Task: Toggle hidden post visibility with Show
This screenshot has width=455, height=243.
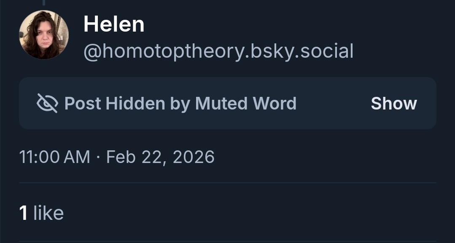Action: pyautogui.click(x=393, y=103)
